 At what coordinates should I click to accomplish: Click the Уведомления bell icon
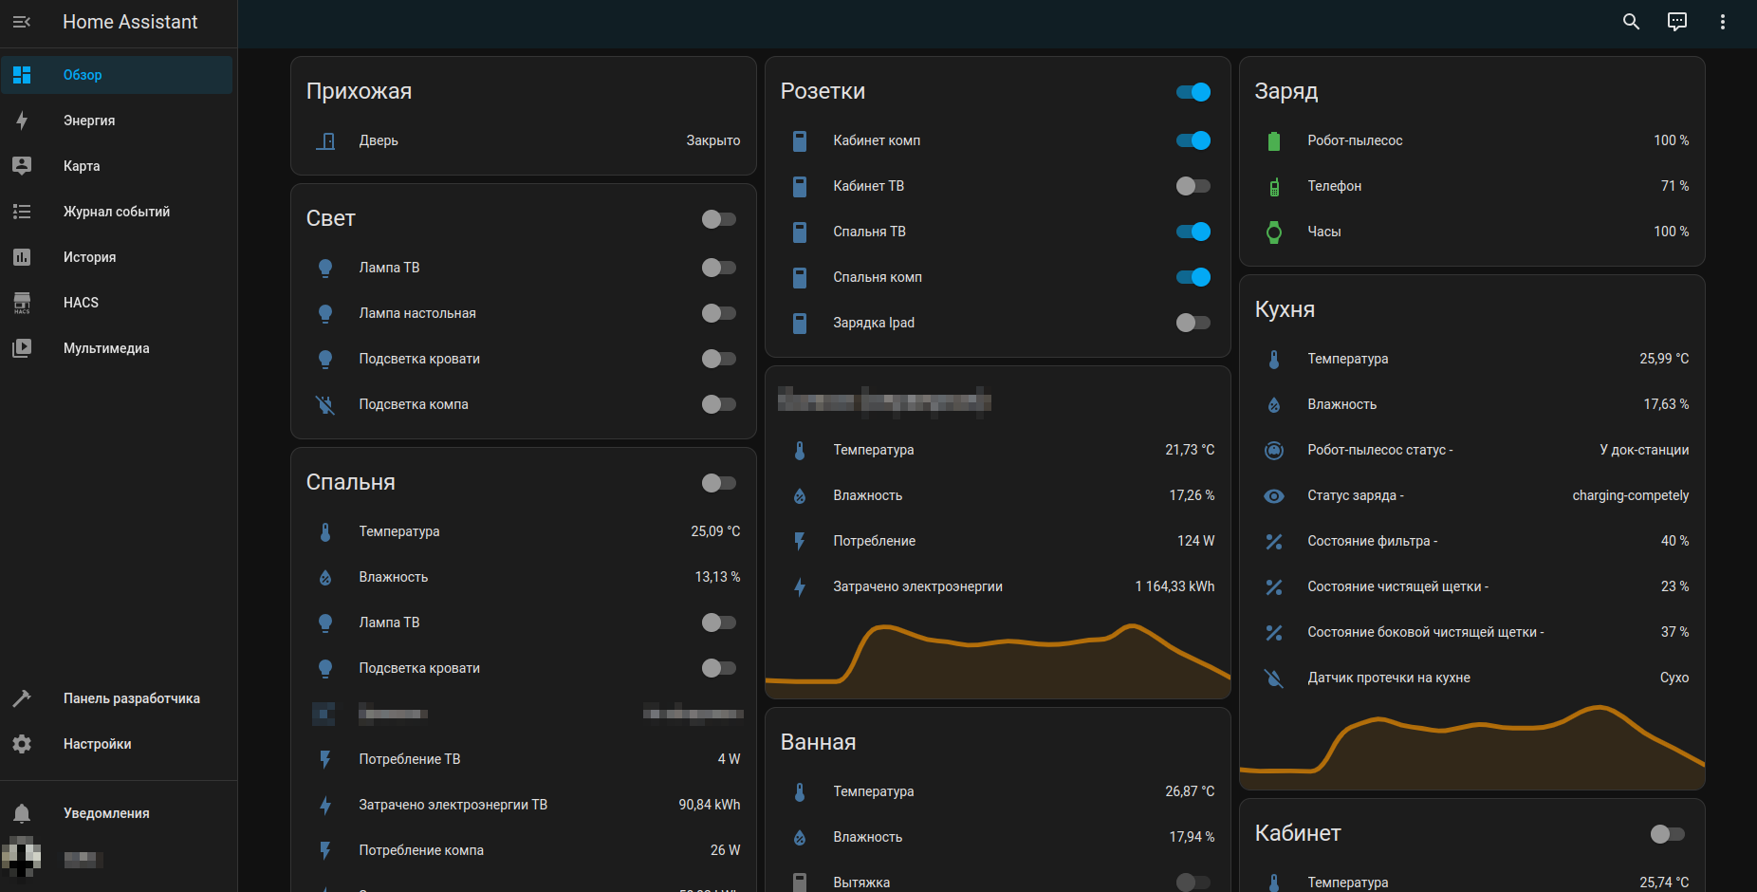click(22, 813)
